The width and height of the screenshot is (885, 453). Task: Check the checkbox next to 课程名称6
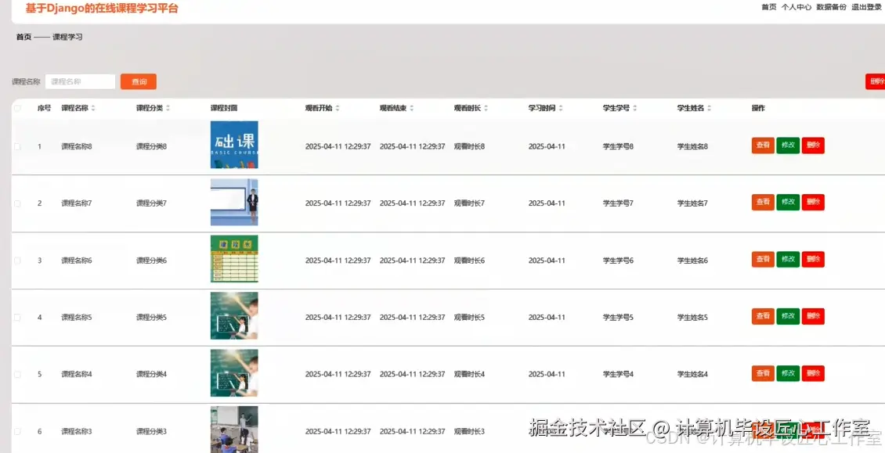[18, 259]
